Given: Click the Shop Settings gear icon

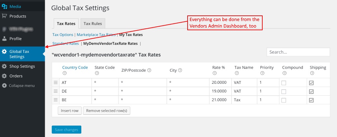Looking at the screenshot, I should click(4, 66).
